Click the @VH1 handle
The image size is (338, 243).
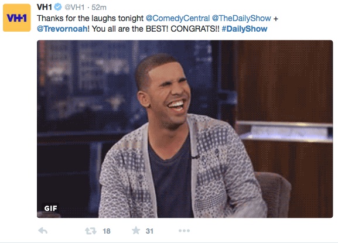tap(74, 8)
